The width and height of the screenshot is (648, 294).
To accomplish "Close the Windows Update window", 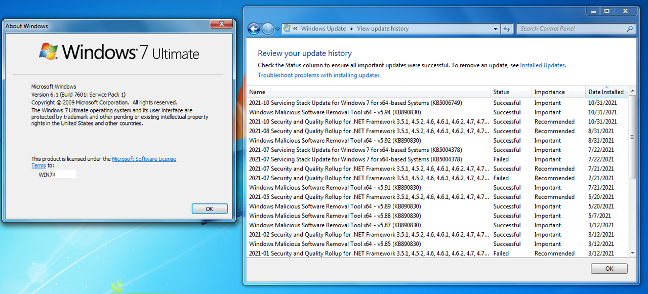I will tap(625, 11).
